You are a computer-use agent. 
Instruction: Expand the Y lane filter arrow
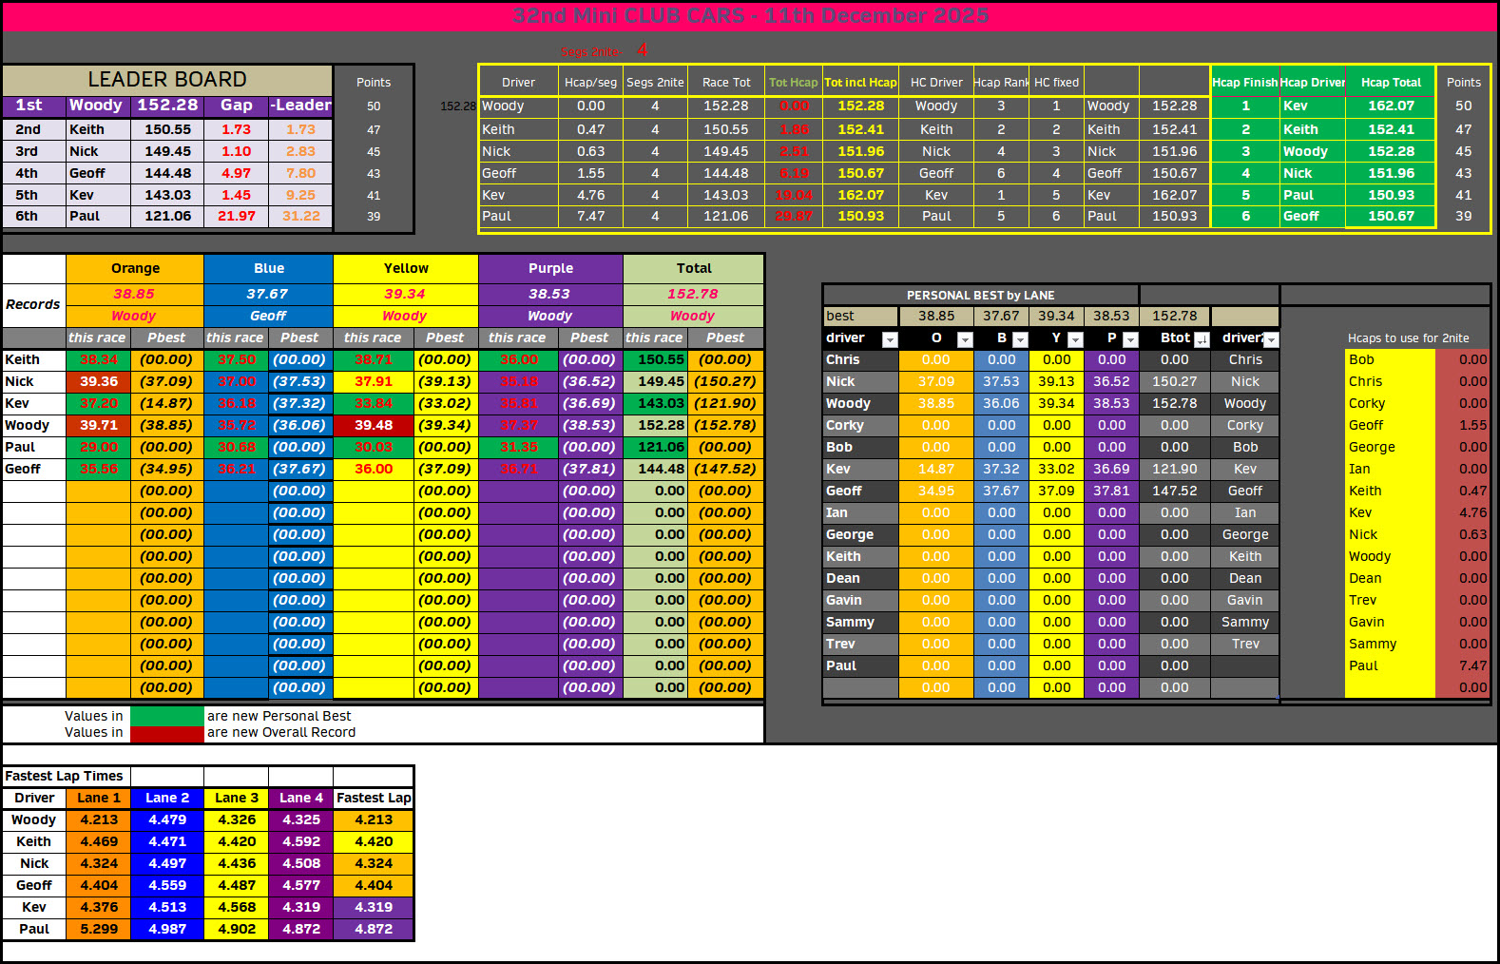tap(1075, 339)
